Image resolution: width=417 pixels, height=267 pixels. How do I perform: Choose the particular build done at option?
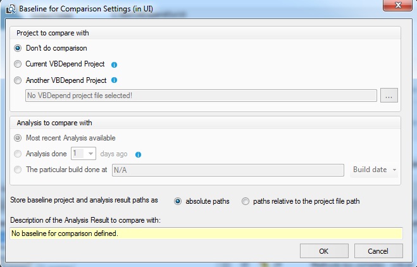coord(18,170)
